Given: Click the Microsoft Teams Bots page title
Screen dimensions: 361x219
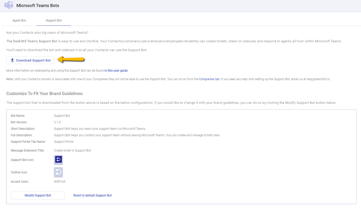Looking at the screenshot, I should [38, 6].
